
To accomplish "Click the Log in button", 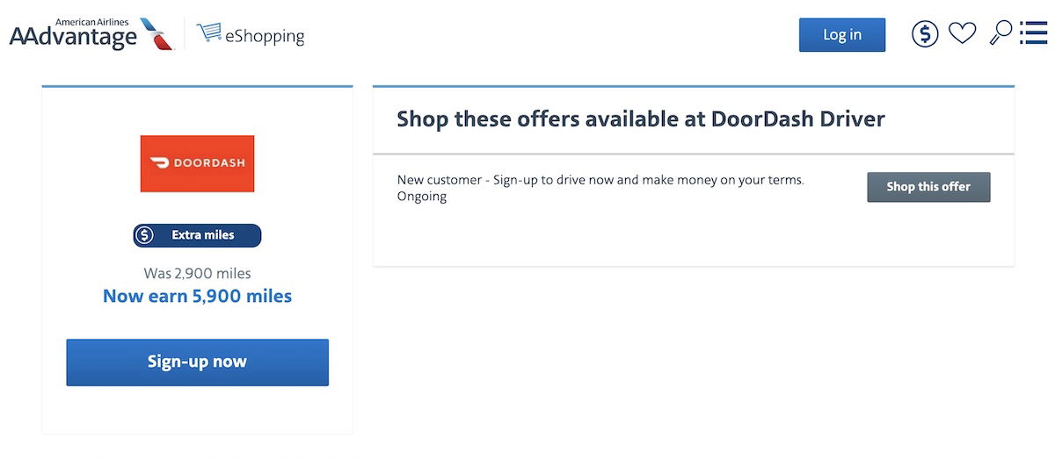I will click(x=842, y=34).
